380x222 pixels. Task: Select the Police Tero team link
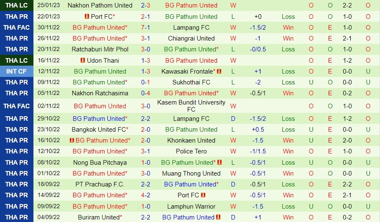tap(191, 151)
